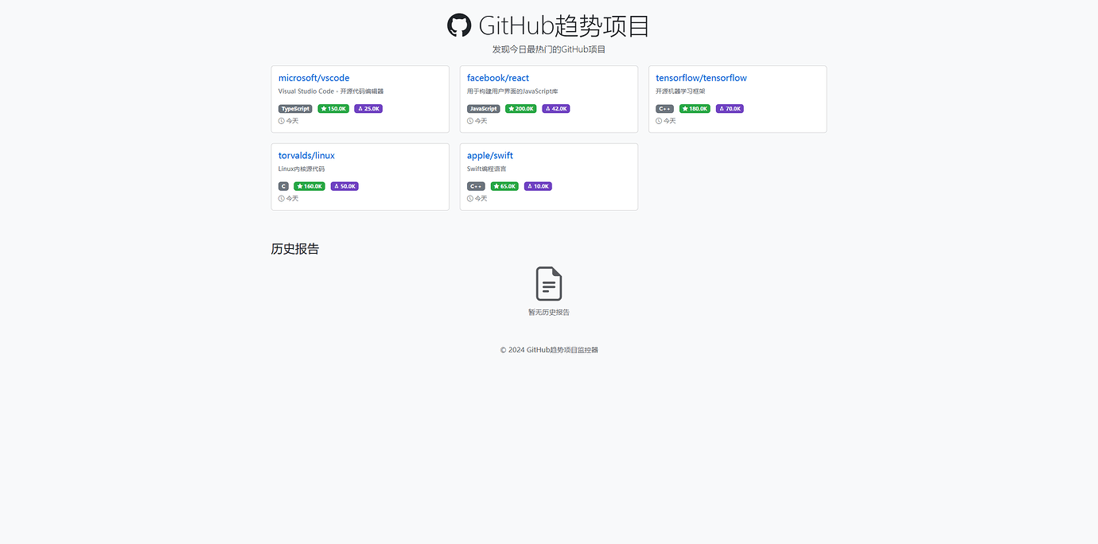Image resolution: width=1098 pixels, height=544 pixels.
Task: Click the footer copyright text
Action: (548, 349)
